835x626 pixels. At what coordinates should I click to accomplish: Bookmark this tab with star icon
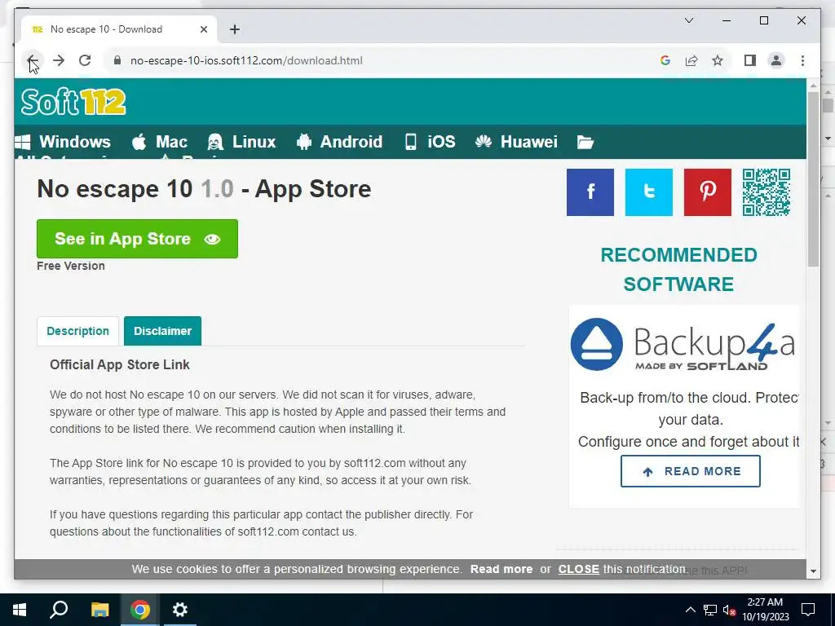718,60
